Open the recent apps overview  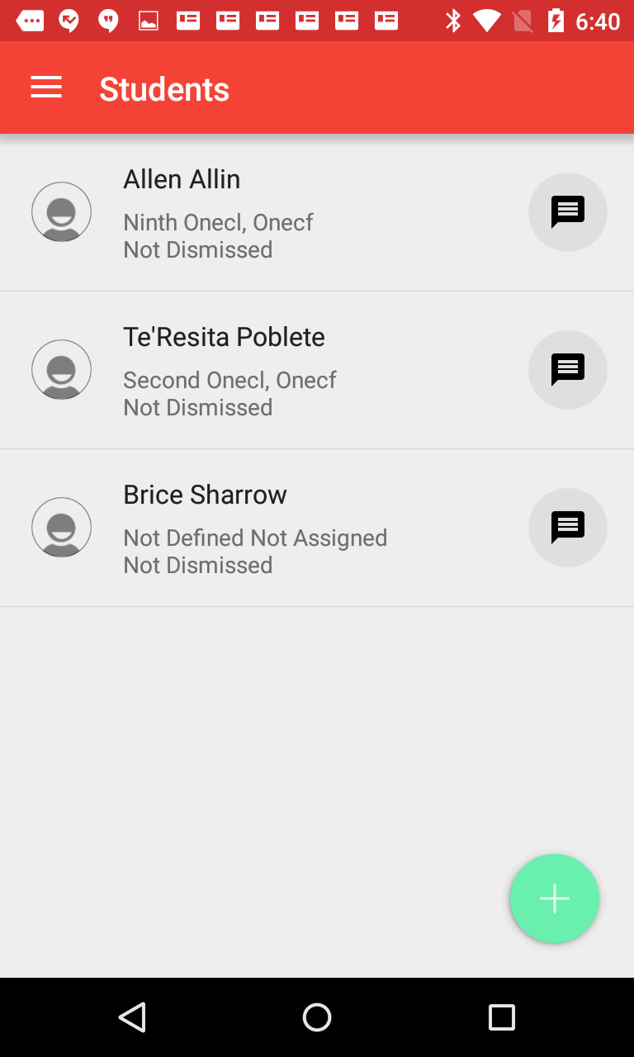point(501,1017)
